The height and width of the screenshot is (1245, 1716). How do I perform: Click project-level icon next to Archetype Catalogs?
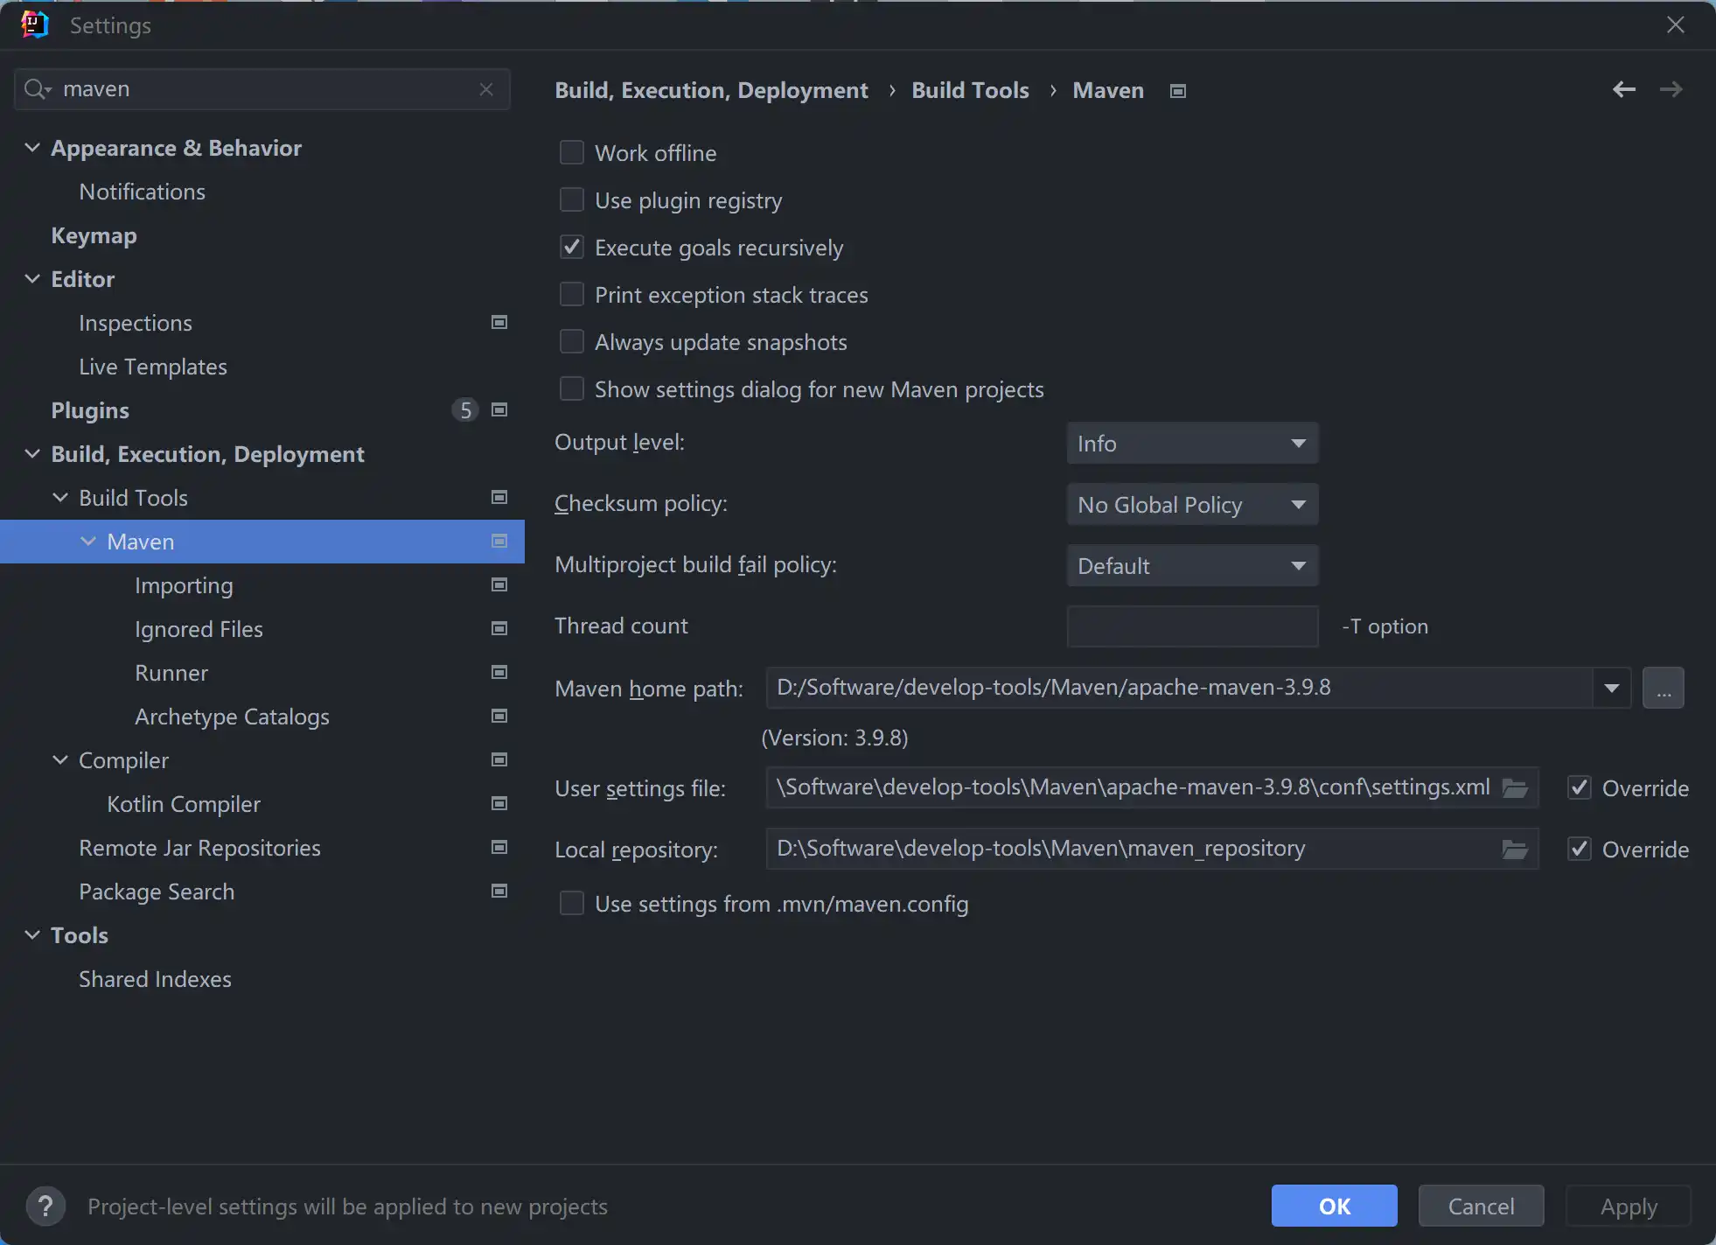click(x=499, y=716)
